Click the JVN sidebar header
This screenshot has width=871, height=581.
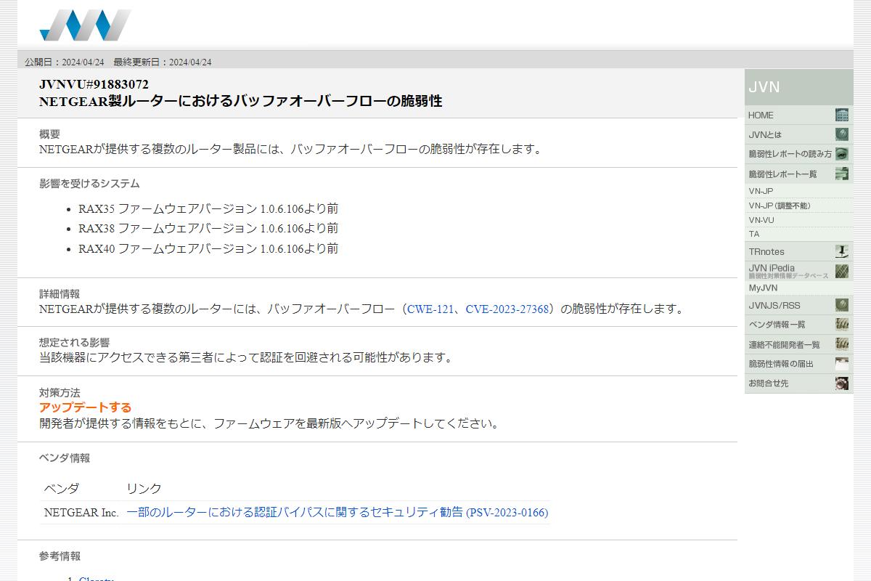click(x=798, y=87)
